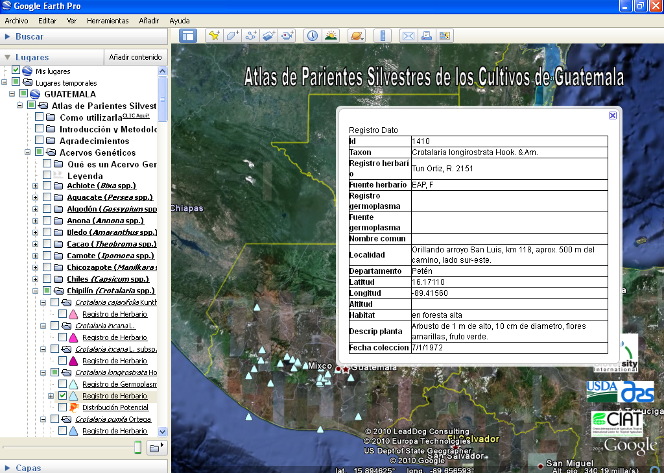This screenshot has width=664, height=473.
Task: Toggle the sidebar panel button
Action: tap(188, 36)
